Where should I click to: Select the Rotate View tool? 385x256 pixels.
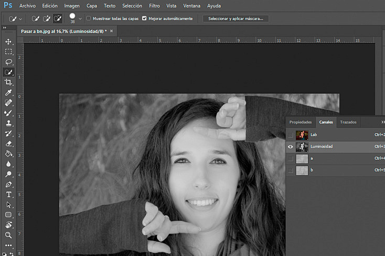click(8, 225)
